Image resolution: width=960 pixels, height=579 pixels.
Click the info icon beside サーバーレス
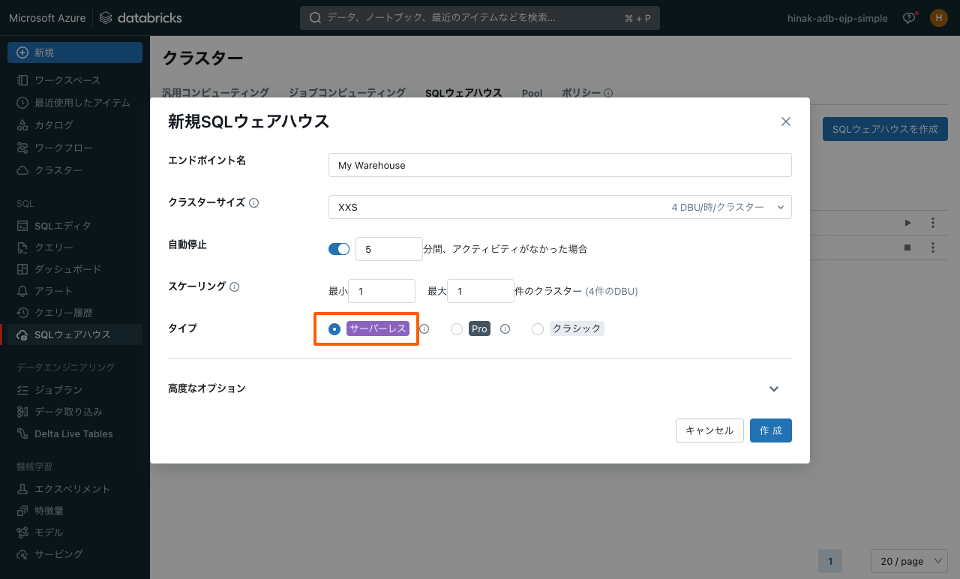424,328
